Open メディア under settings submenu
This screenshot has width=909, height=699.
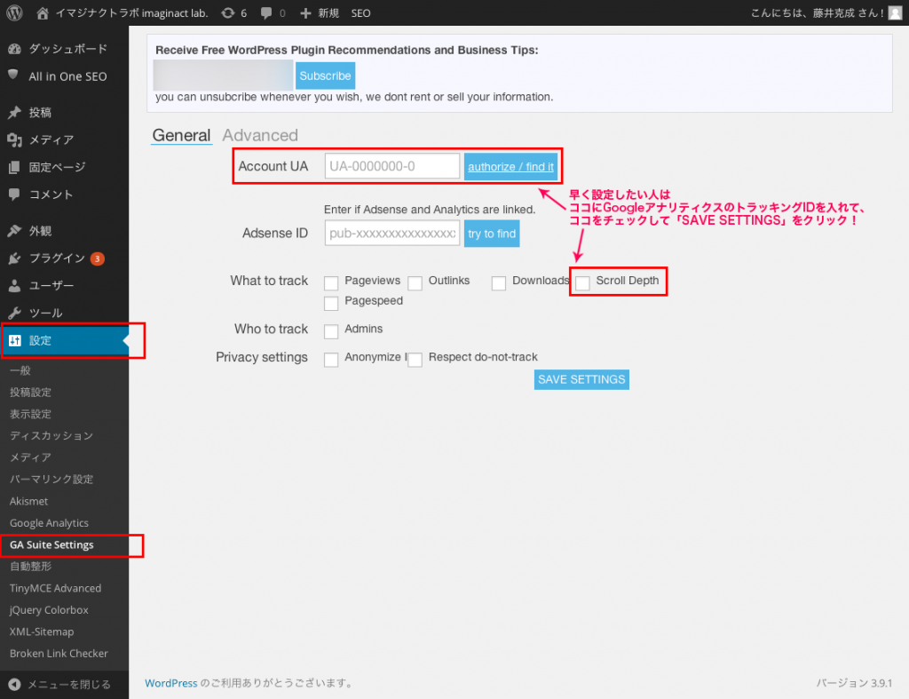(x=31, y=457)
